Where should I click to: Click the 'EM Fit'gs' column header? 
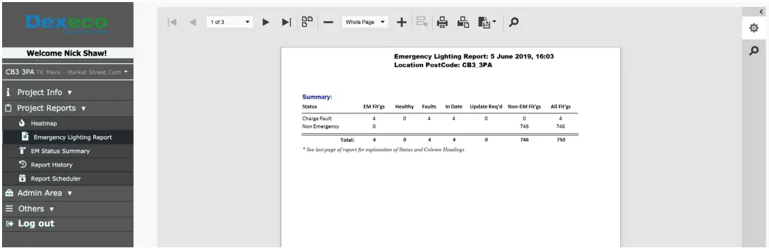coord(373,106)
